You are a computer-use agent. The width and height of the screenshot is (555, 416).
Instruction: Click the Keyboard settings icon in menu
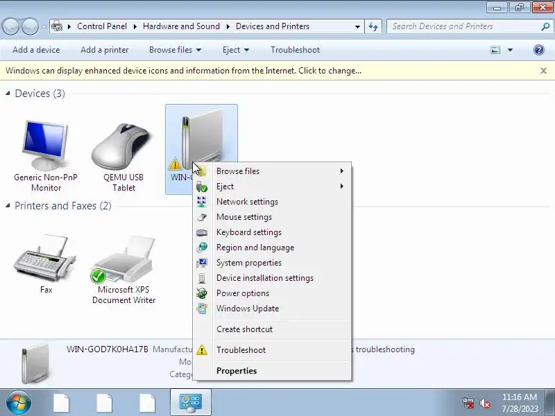(x=202, y=232)
